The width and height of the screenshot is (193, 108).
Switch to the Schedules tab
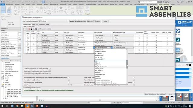pyautogui.click(x=42, y=25)
